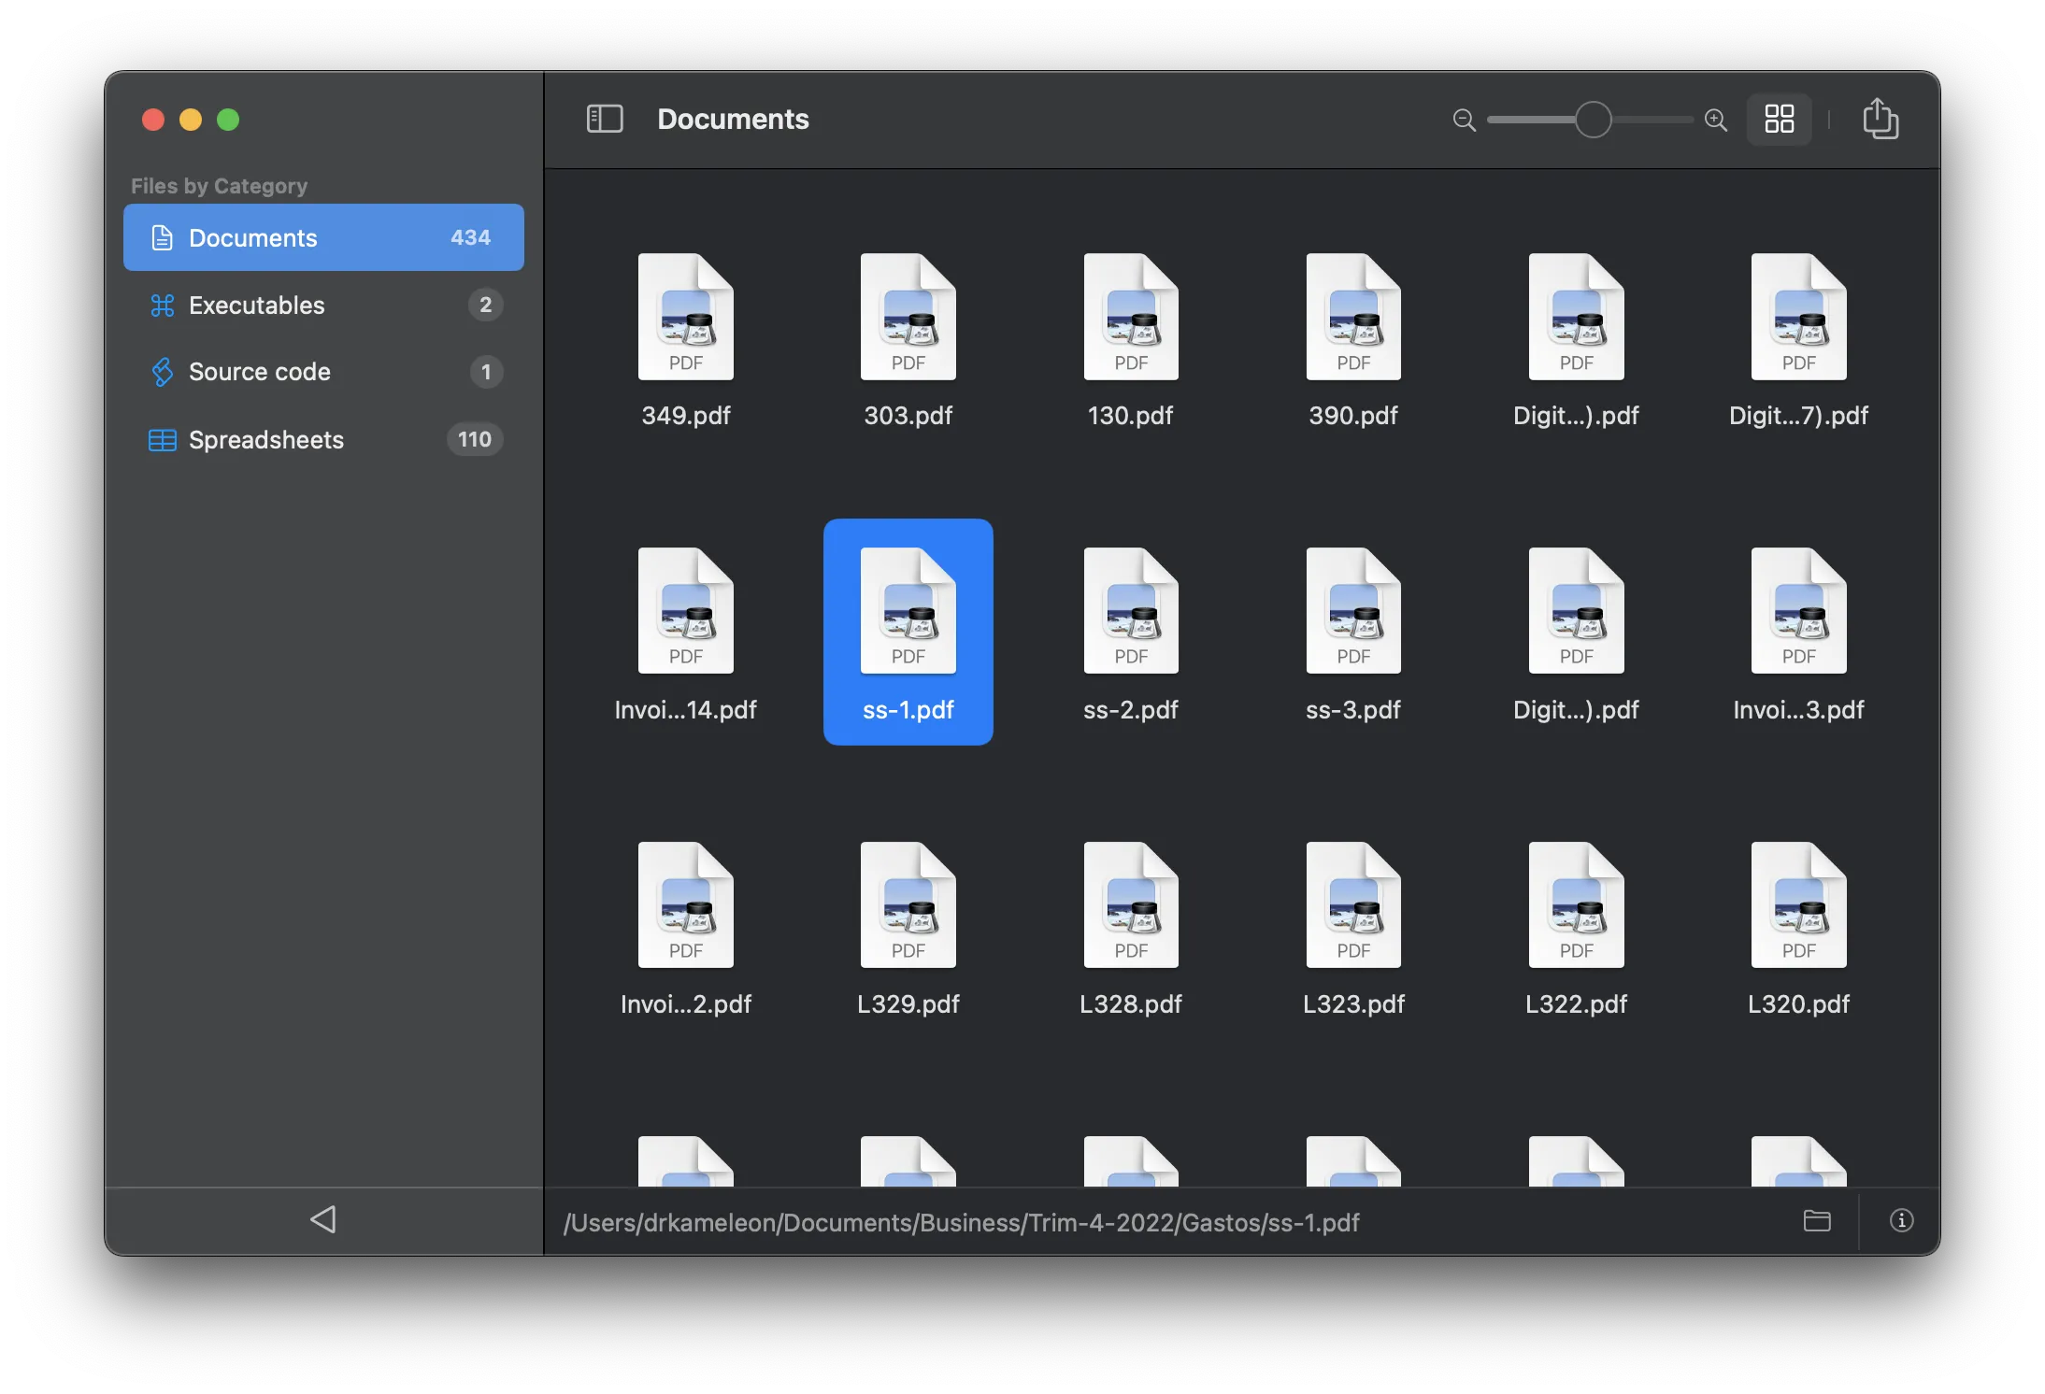
Task: Click the 390.pdf thumbnail
Action: click(1352, 318)
